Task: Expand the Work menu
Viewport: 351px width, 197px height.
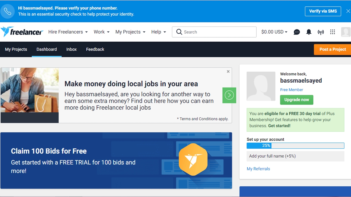Action: (101, 32)
